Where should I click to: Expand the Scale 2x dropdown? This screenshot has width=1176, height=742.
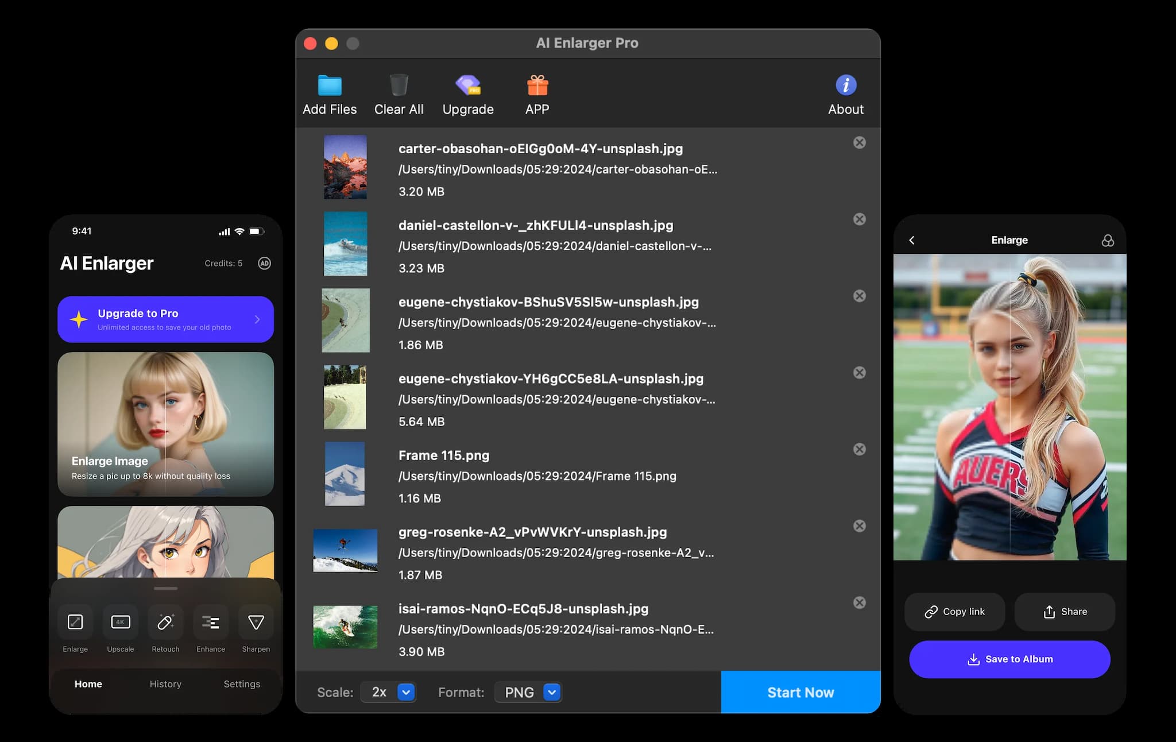pyautogui.click(x=408, y=693)
